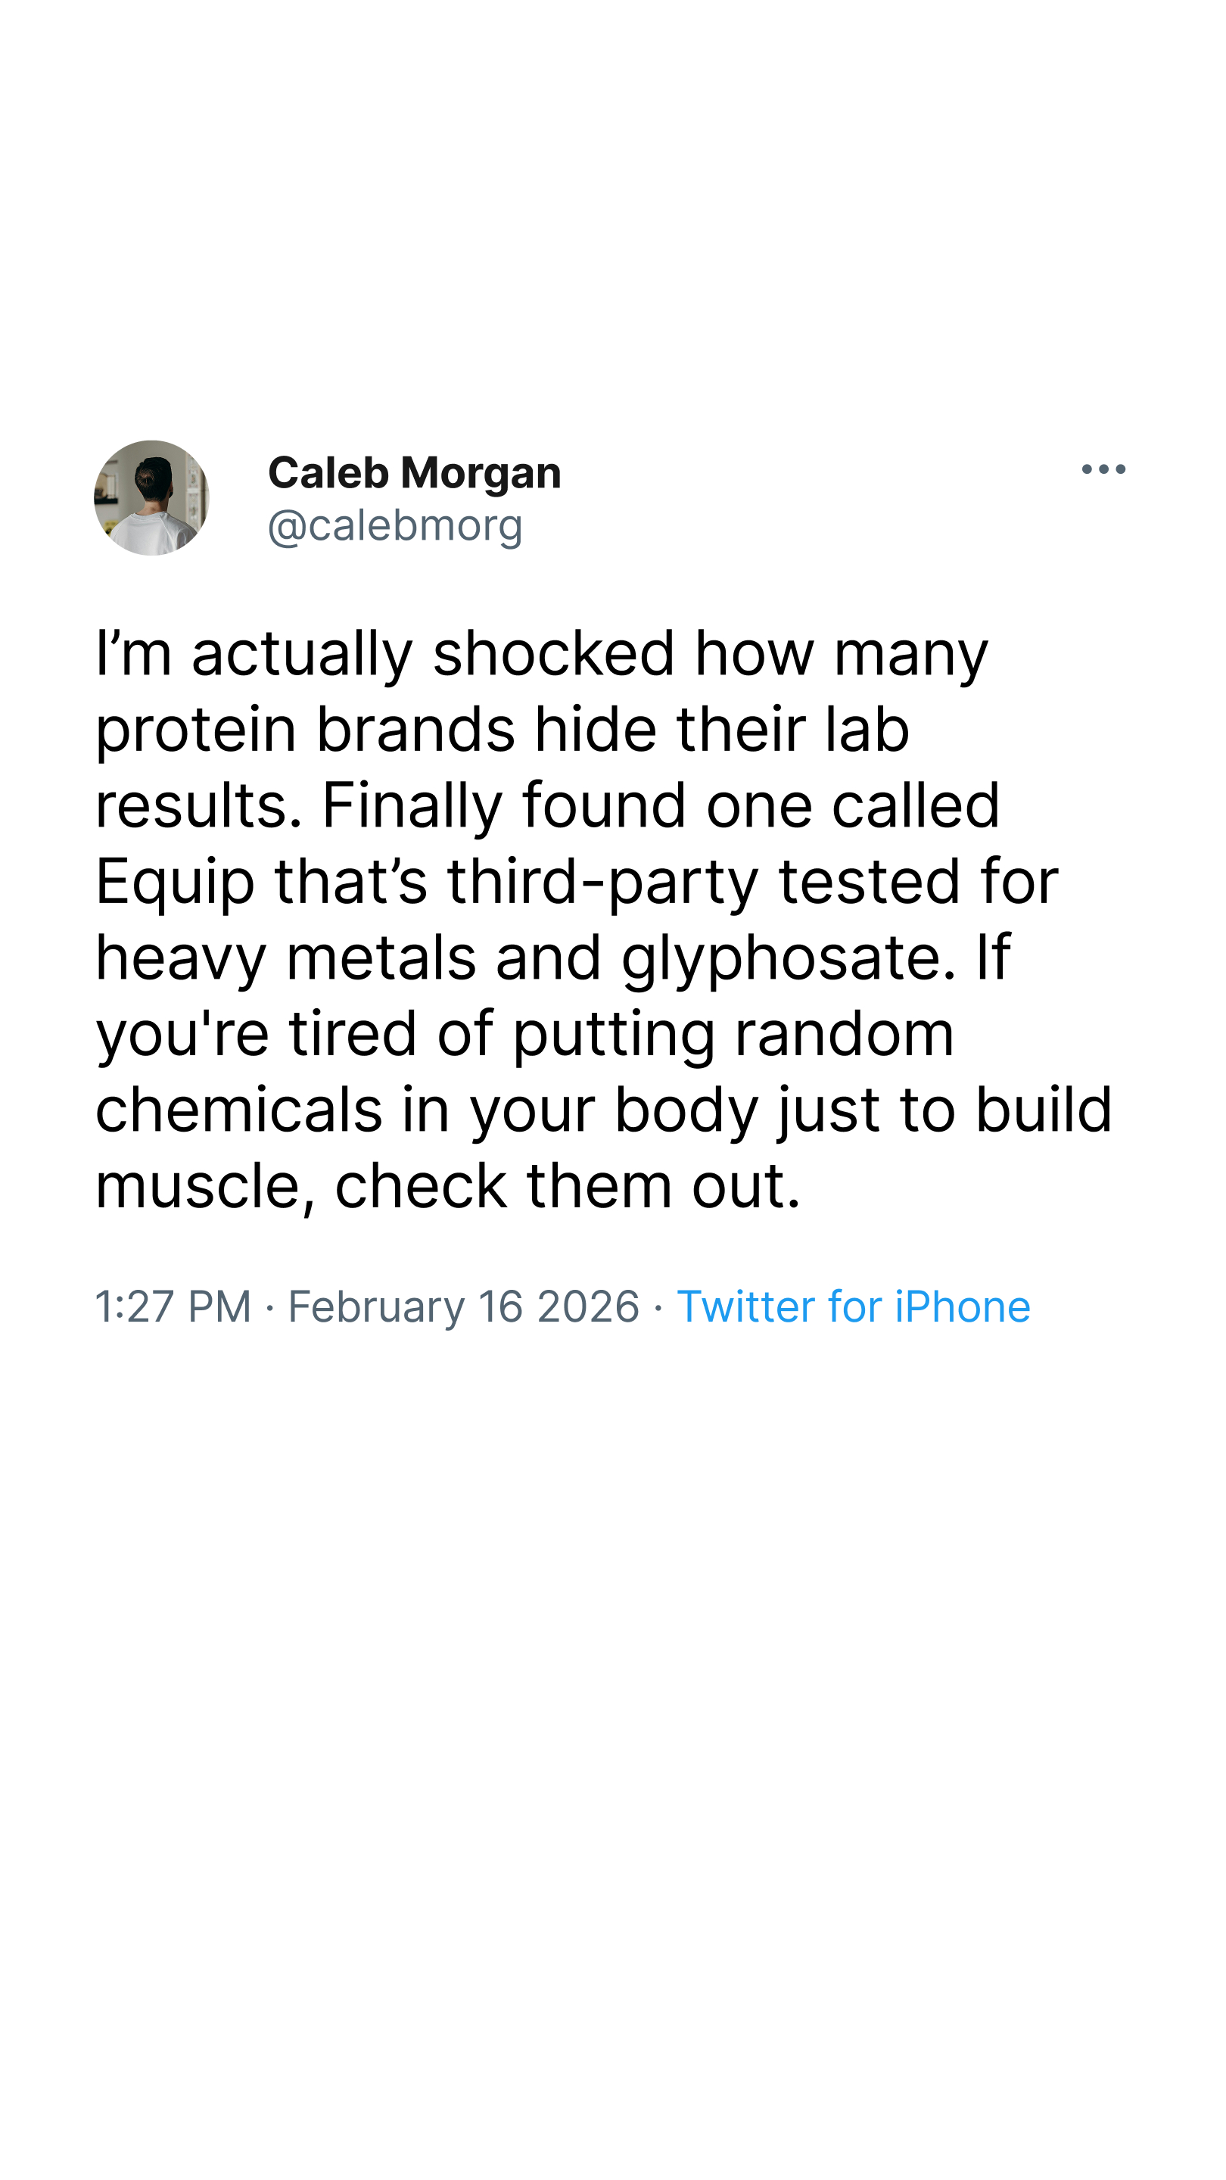Click the words Finally found one called
The height and width of the screenshot is (2180, 1226).
(x=661, y=805)
